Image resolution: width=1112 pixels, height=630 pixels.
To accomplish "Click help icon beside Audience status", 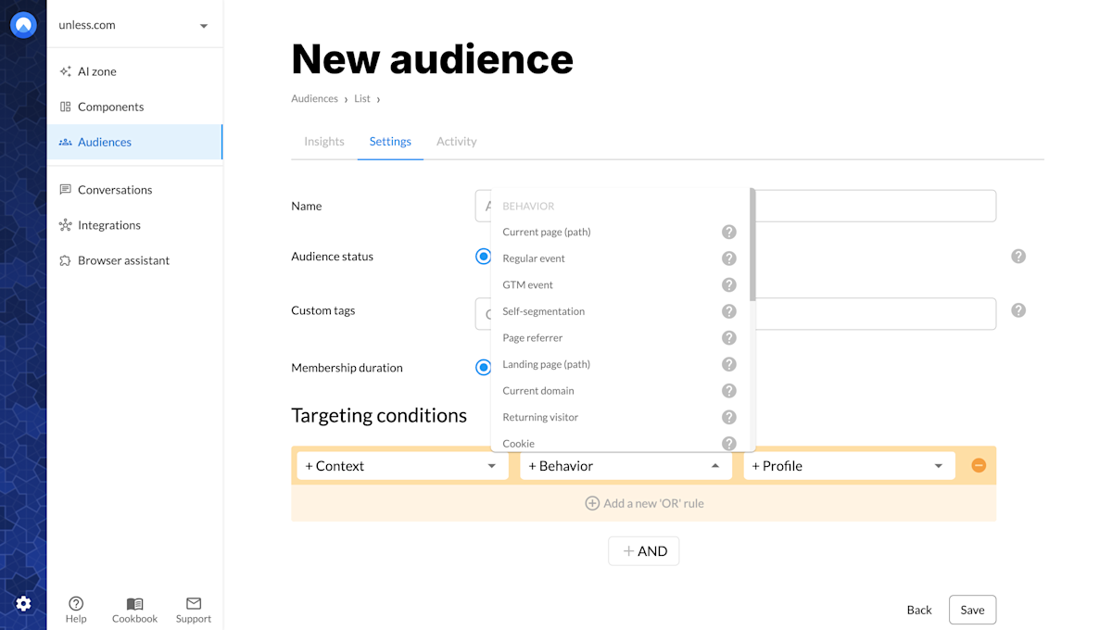I will [1018, 256].
